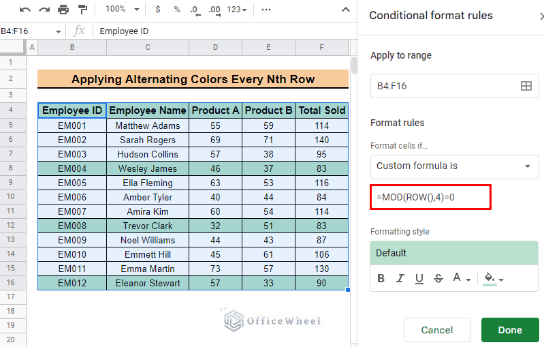Open the fill color picker
Viewport: 544px width, 347px height.
pos(493,279)
